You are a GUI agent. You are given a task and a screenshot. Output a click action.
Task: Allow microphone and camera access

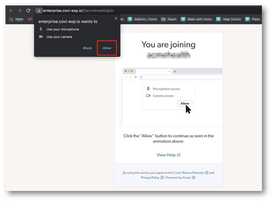click(107, 48)
